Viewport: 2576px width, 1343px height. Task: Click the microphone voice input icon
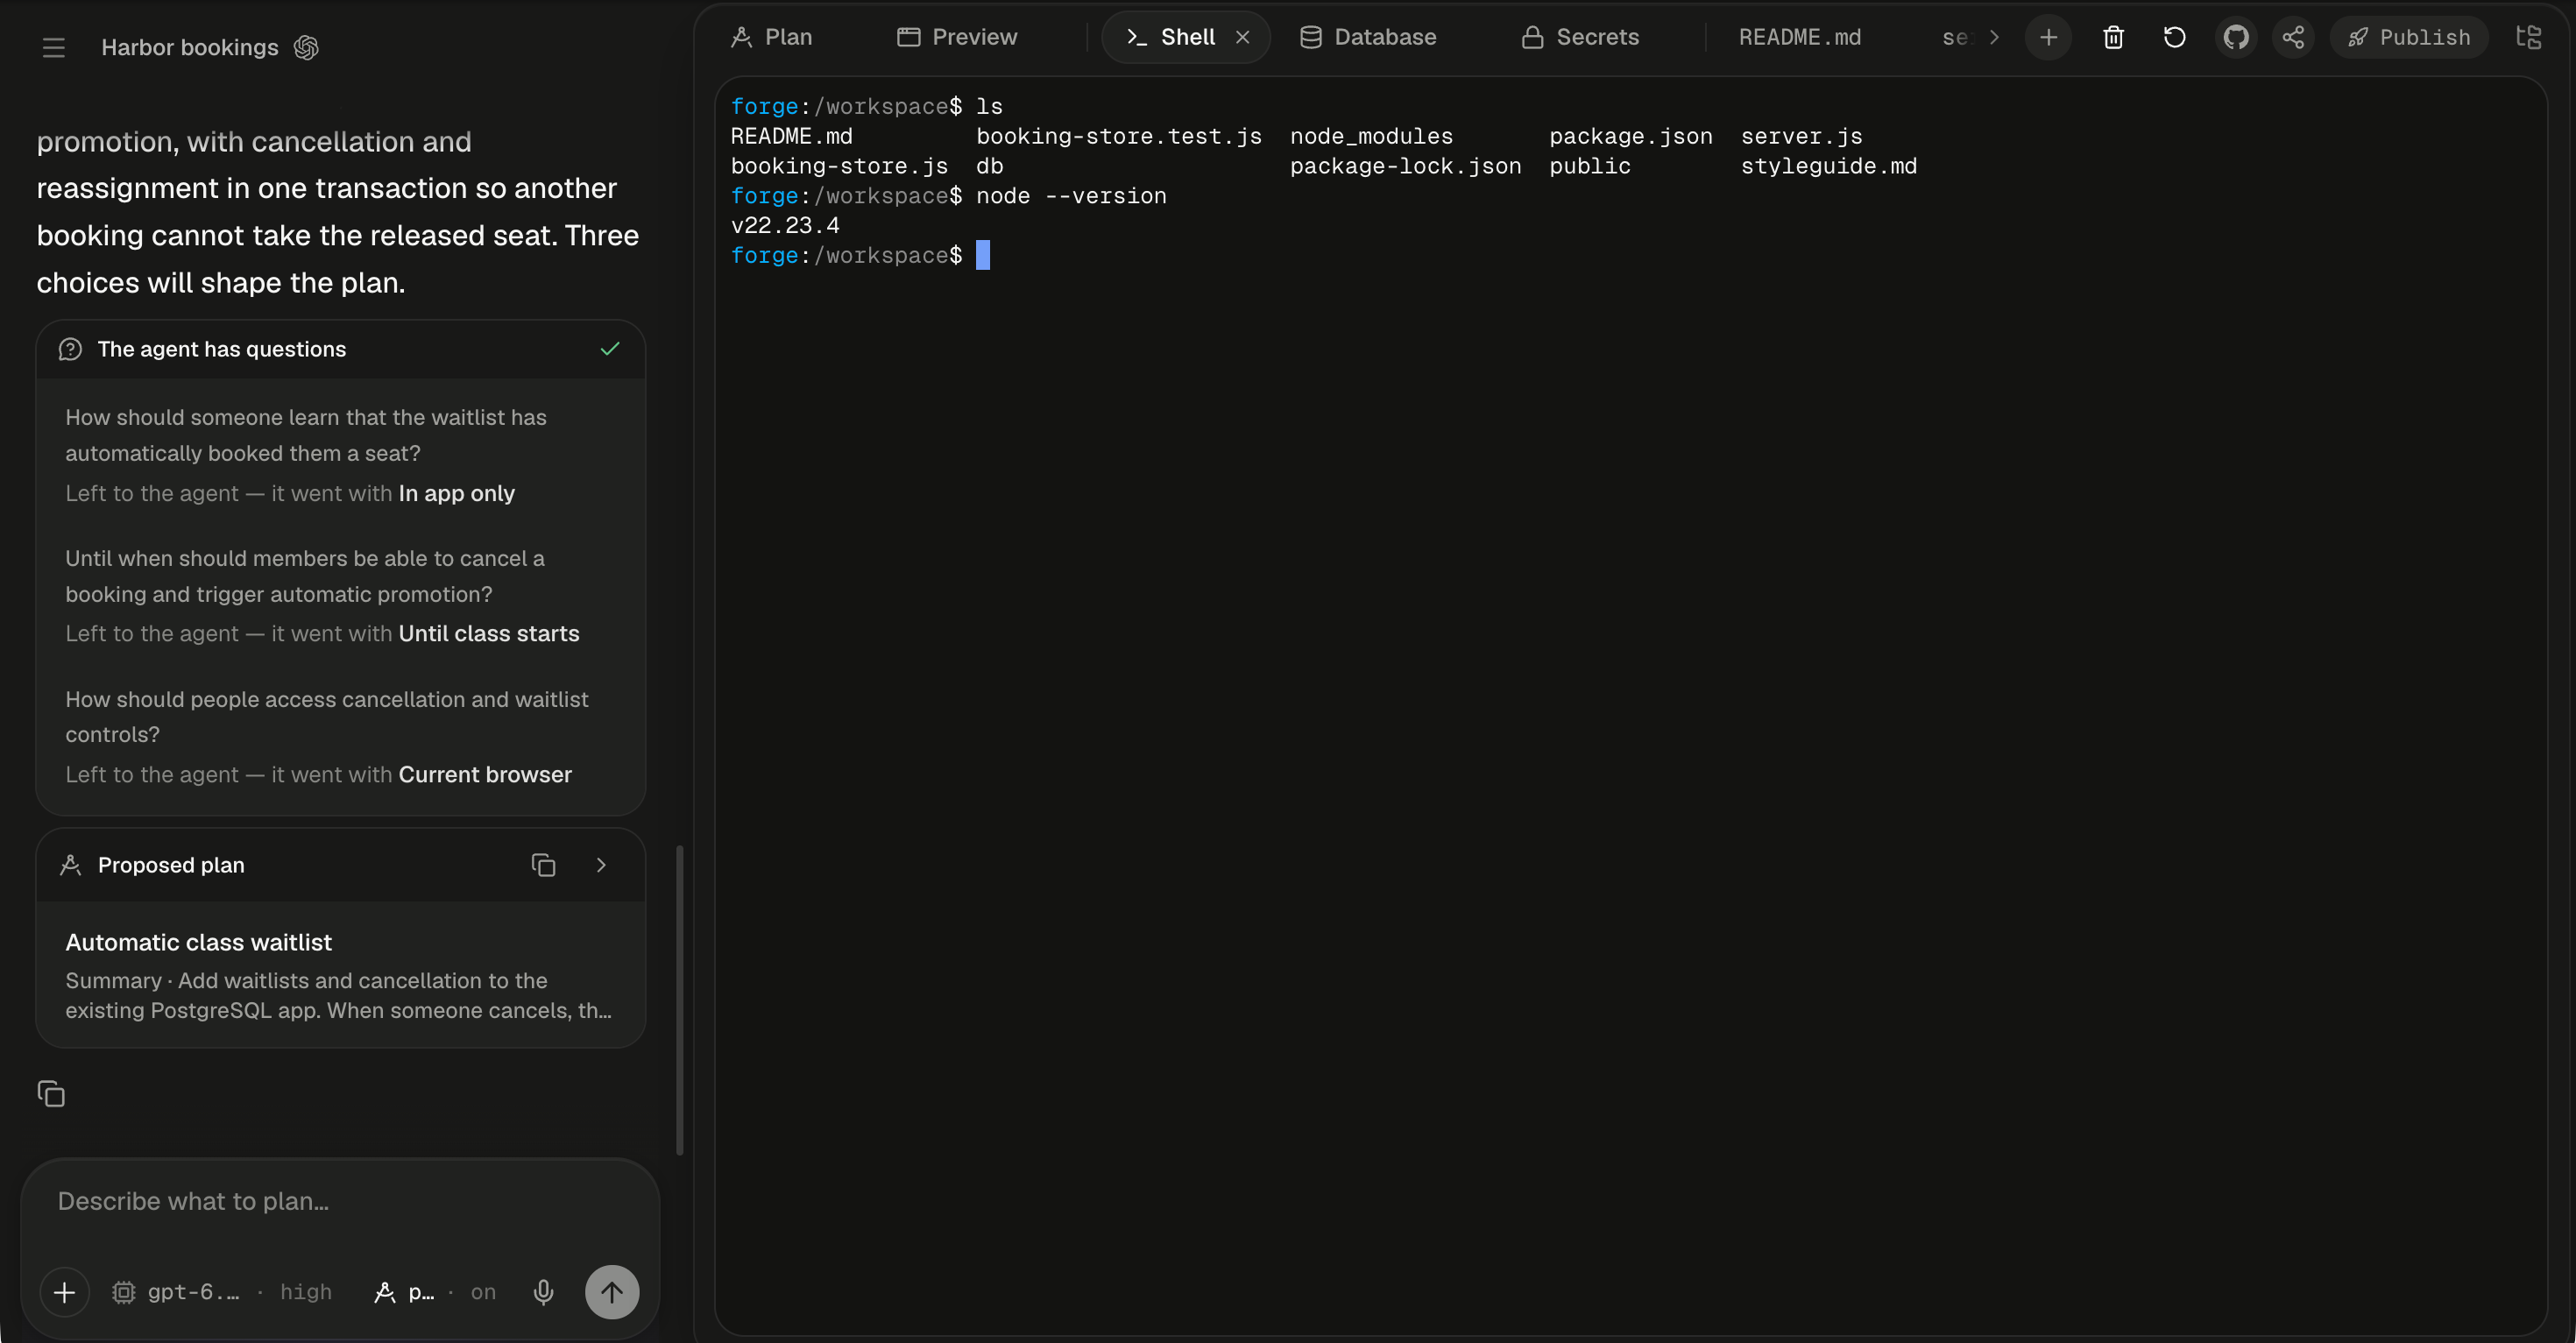tap(543, 1292)
